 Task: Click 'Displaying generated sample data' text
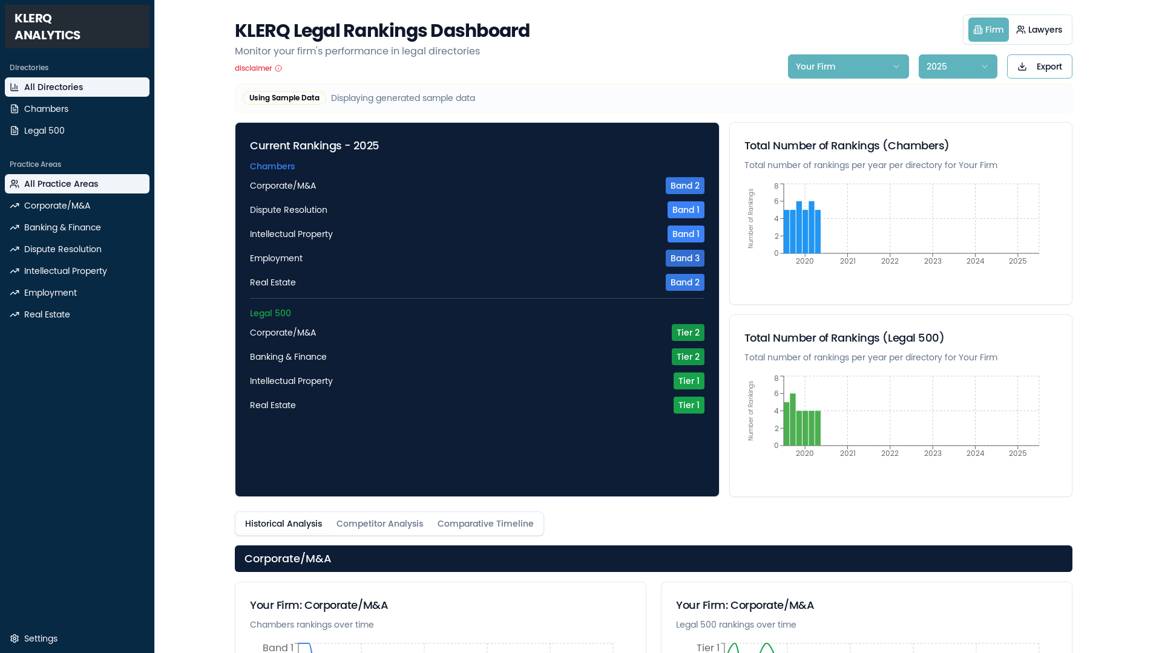[403, 98]
